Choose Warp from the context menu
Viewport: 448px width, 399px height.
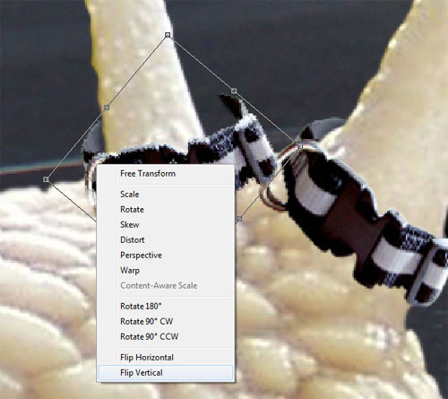pyautogui.click(x=165, y=271)
